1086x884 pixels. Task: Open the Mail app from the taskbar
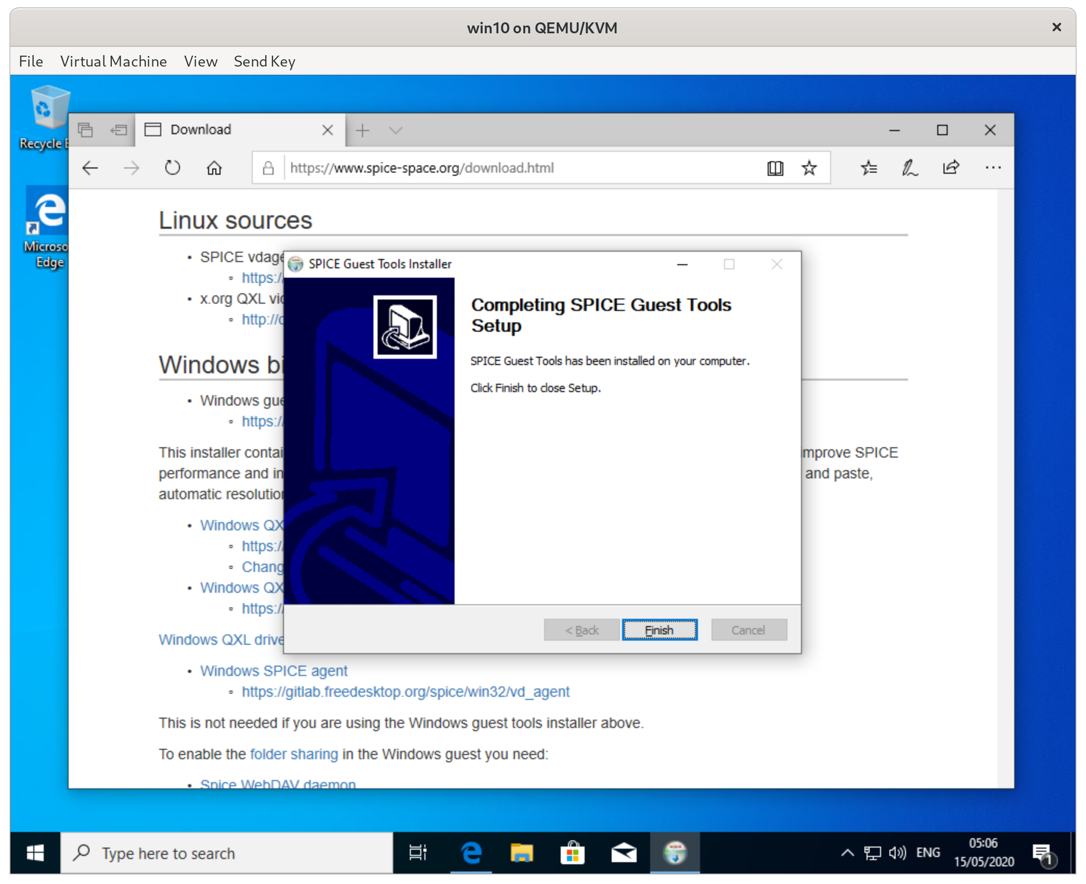[624, 853]
